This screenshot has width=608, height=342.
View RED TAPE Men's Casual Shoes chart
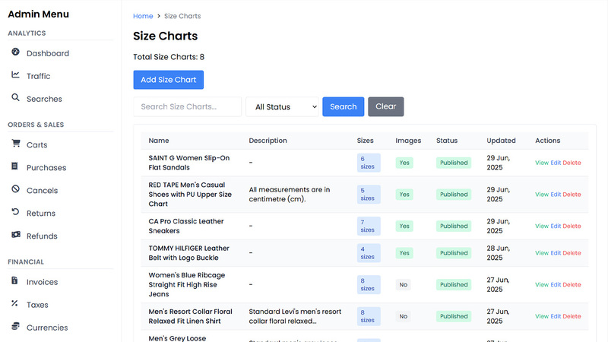[x=542, y=195]
